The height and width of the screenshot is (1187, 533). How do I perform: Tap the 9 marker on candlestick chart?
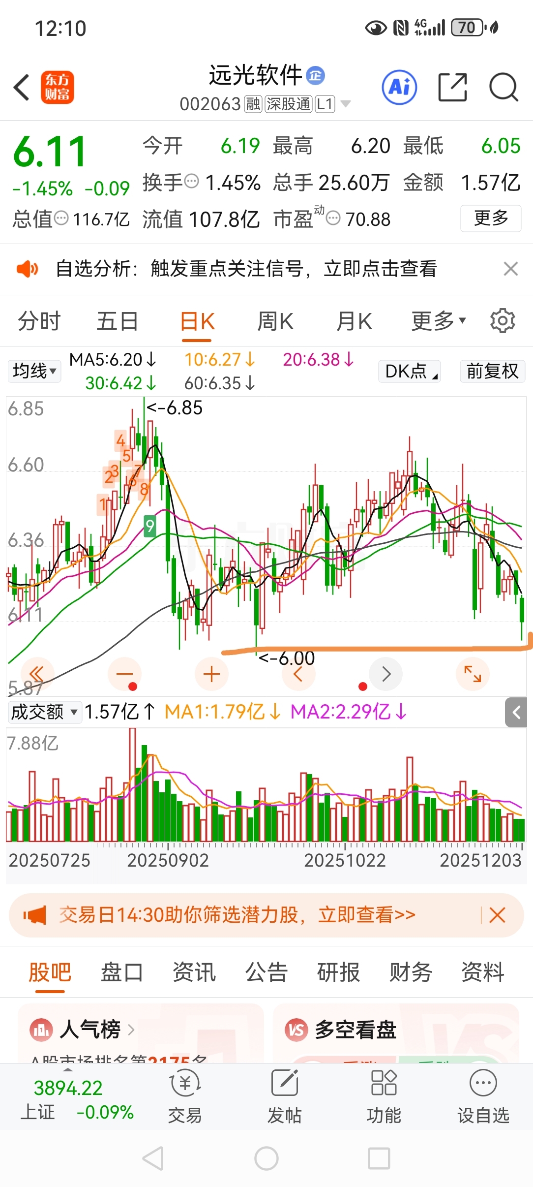click(x=150, y=526)
